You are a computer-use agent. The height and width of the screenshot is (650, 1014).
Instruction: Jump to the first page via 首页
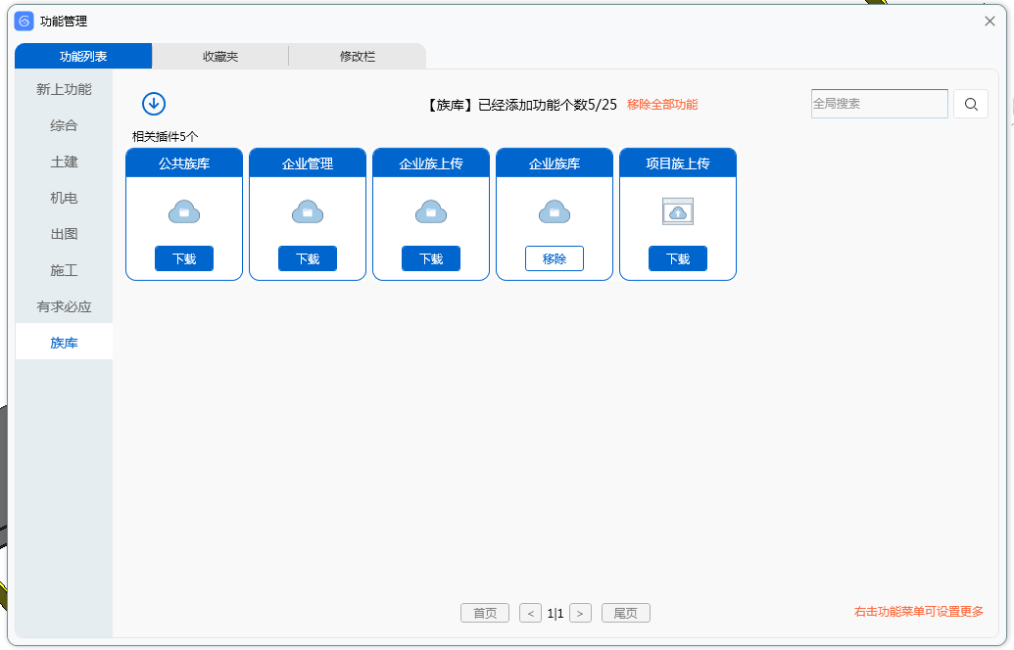485,613
